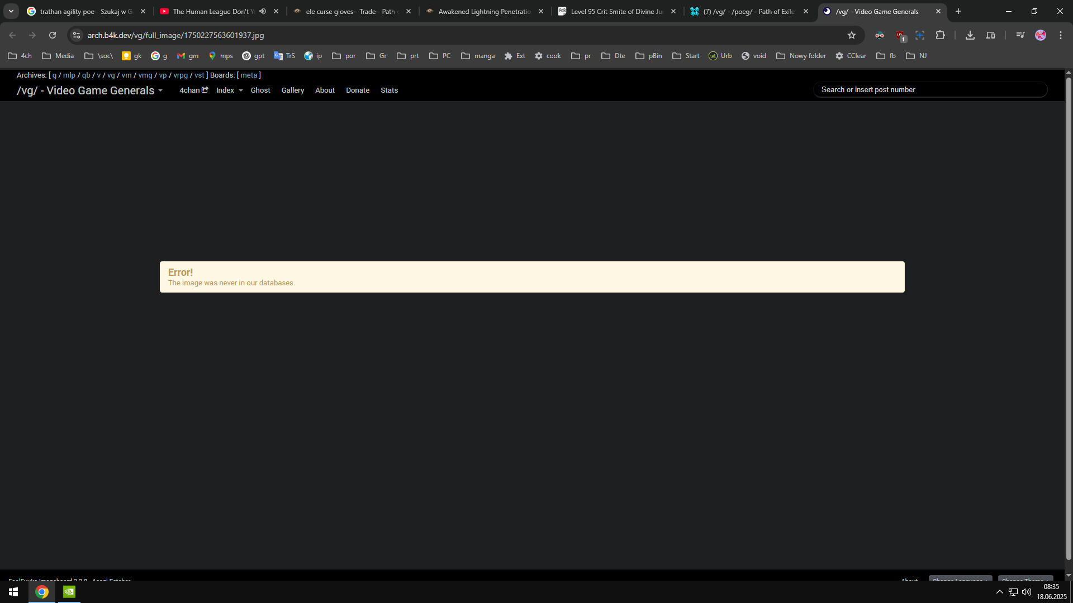The image size is (1073, 603).
Task: Open the pBin bookmark folder
Action: pos(649,56)
